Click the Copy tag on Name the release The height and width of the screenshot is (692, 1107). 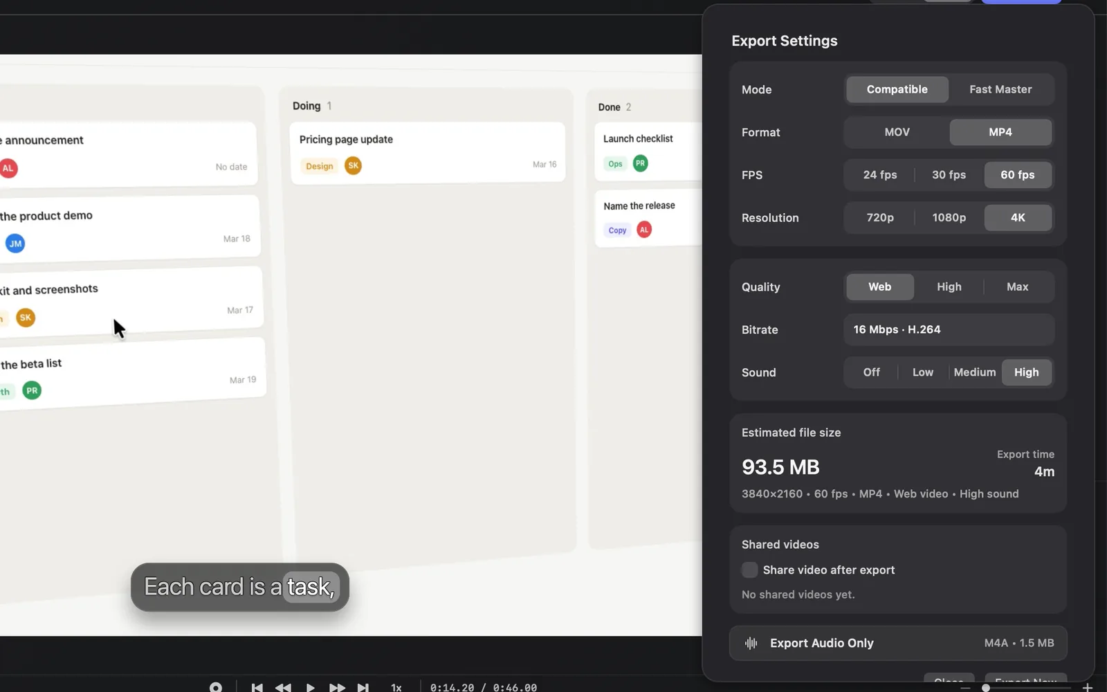click(617, 230)
